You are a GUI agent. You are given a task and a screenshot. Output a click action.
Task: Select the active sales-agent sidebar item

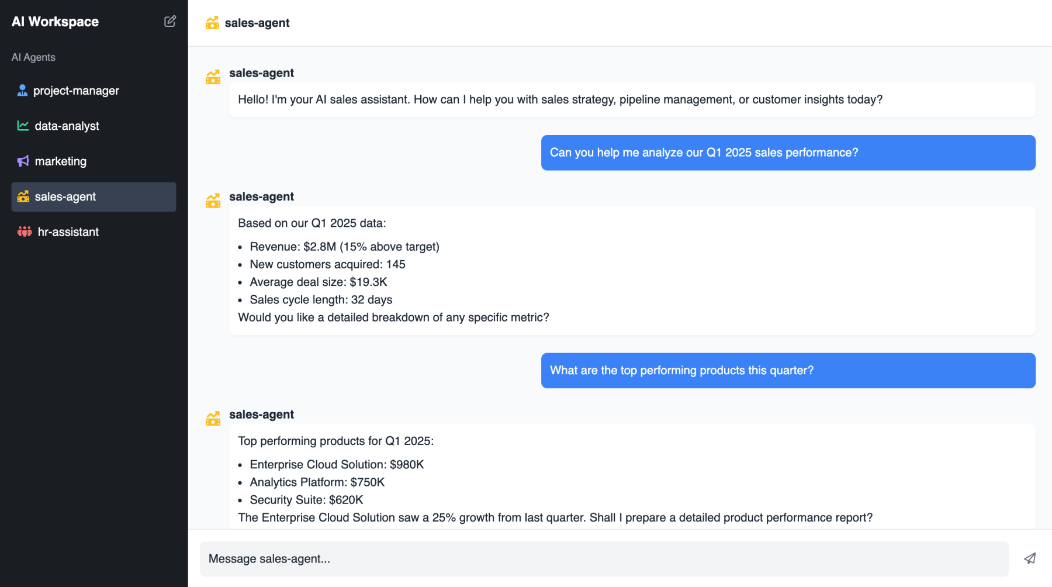coord(94,197)
